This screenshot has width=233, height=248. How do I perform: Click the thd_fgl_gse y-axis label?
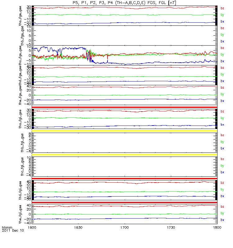click(20, 190)
